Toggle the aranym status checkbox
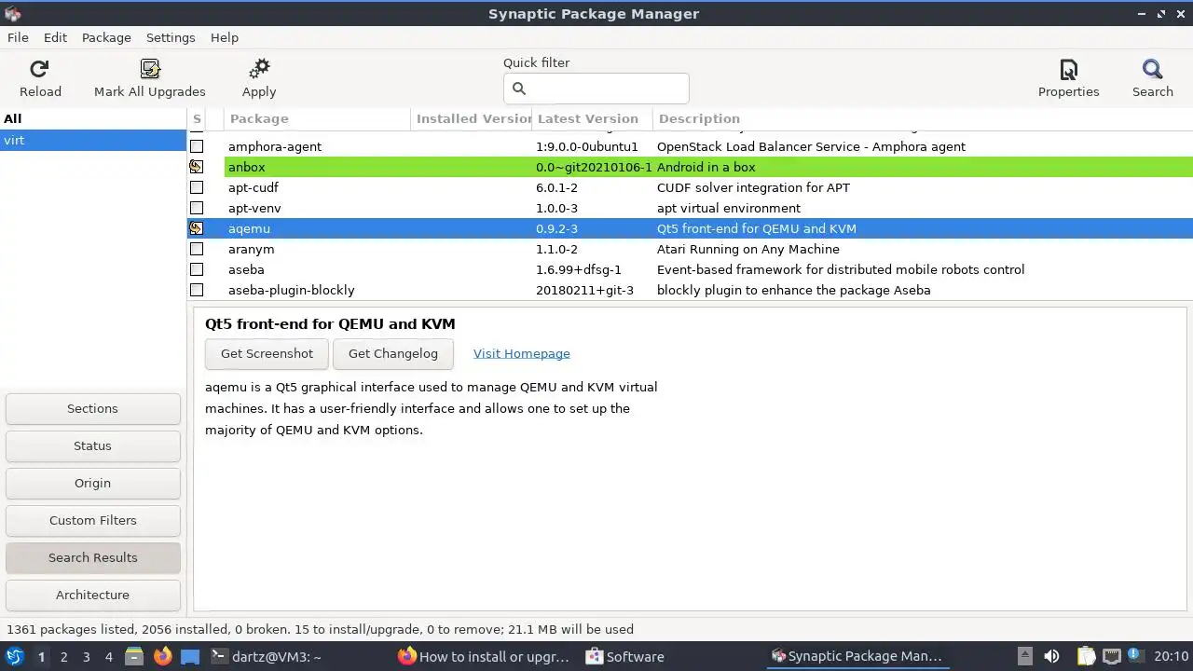 197,249
